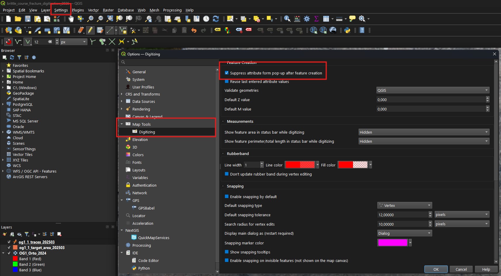Open the Raster menu
Screen dimensions: 501x276
[108, 10]
